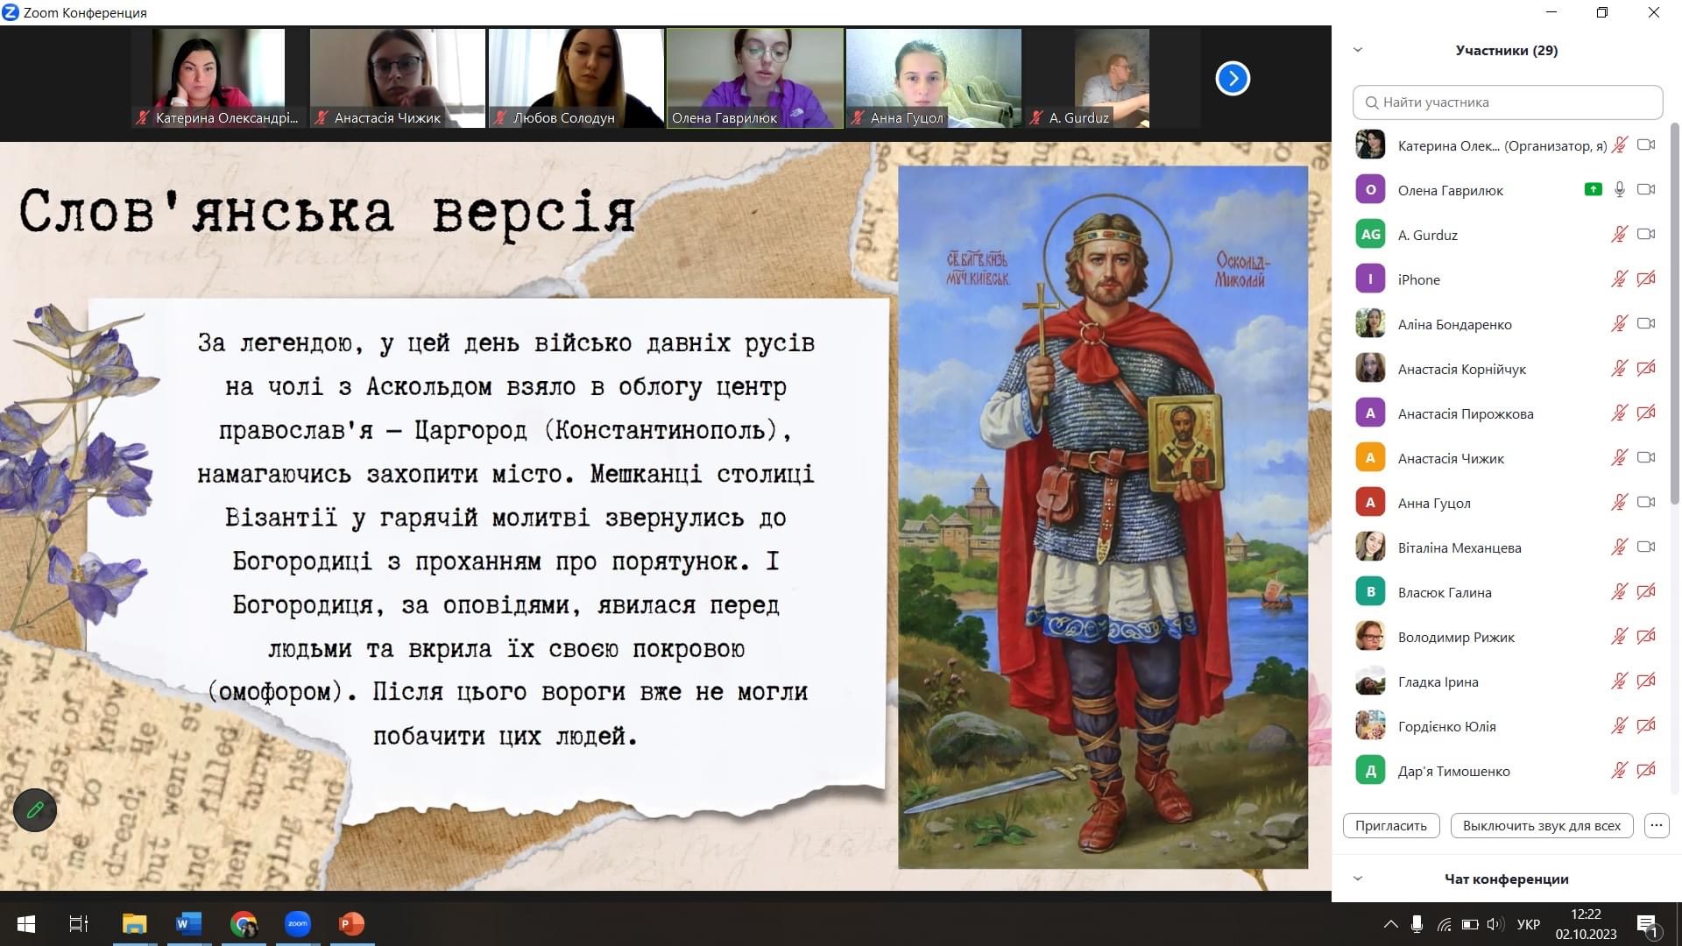Viewport: 1682px width, 946px height.
Task: Unmute iPhone participant
Action: click(1620, 279)
